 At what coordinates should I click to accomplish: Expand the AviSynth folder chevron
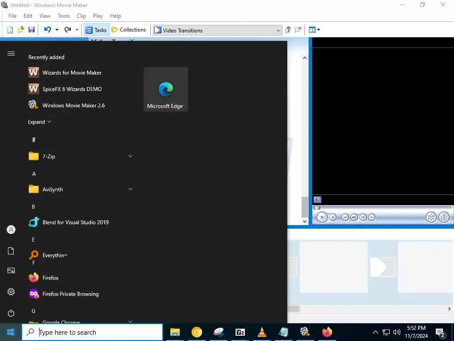coord(130,189)
